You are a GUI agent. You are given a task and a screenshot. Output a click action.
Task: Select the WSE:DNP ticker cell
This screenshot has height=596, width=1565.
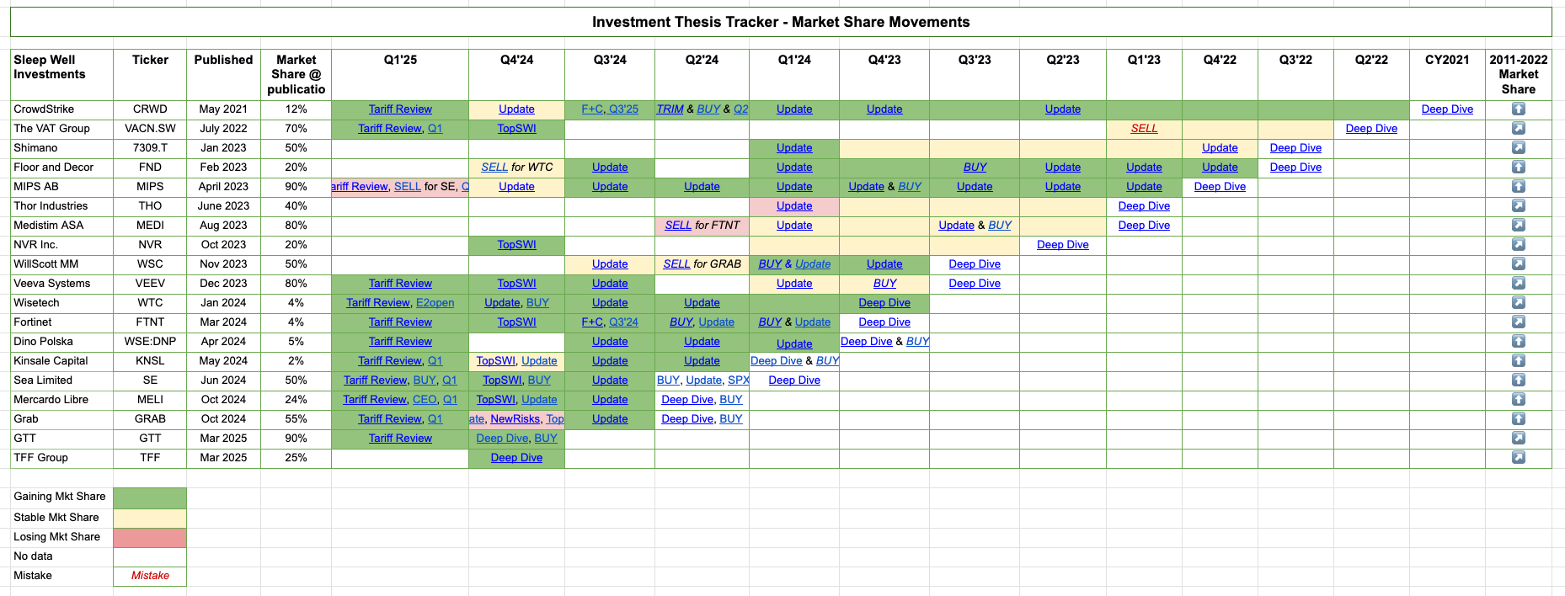point(150,341)
